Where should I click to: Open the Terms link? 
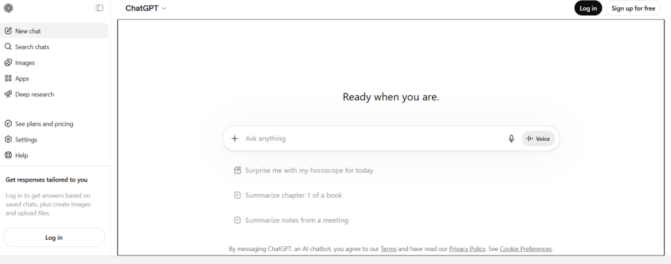(x=388, y=248)
